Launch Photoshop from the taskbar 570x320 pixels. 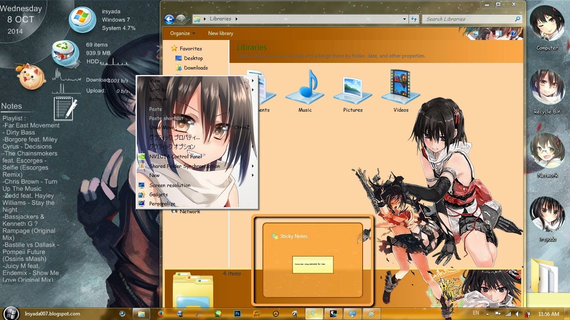(237, 314)
